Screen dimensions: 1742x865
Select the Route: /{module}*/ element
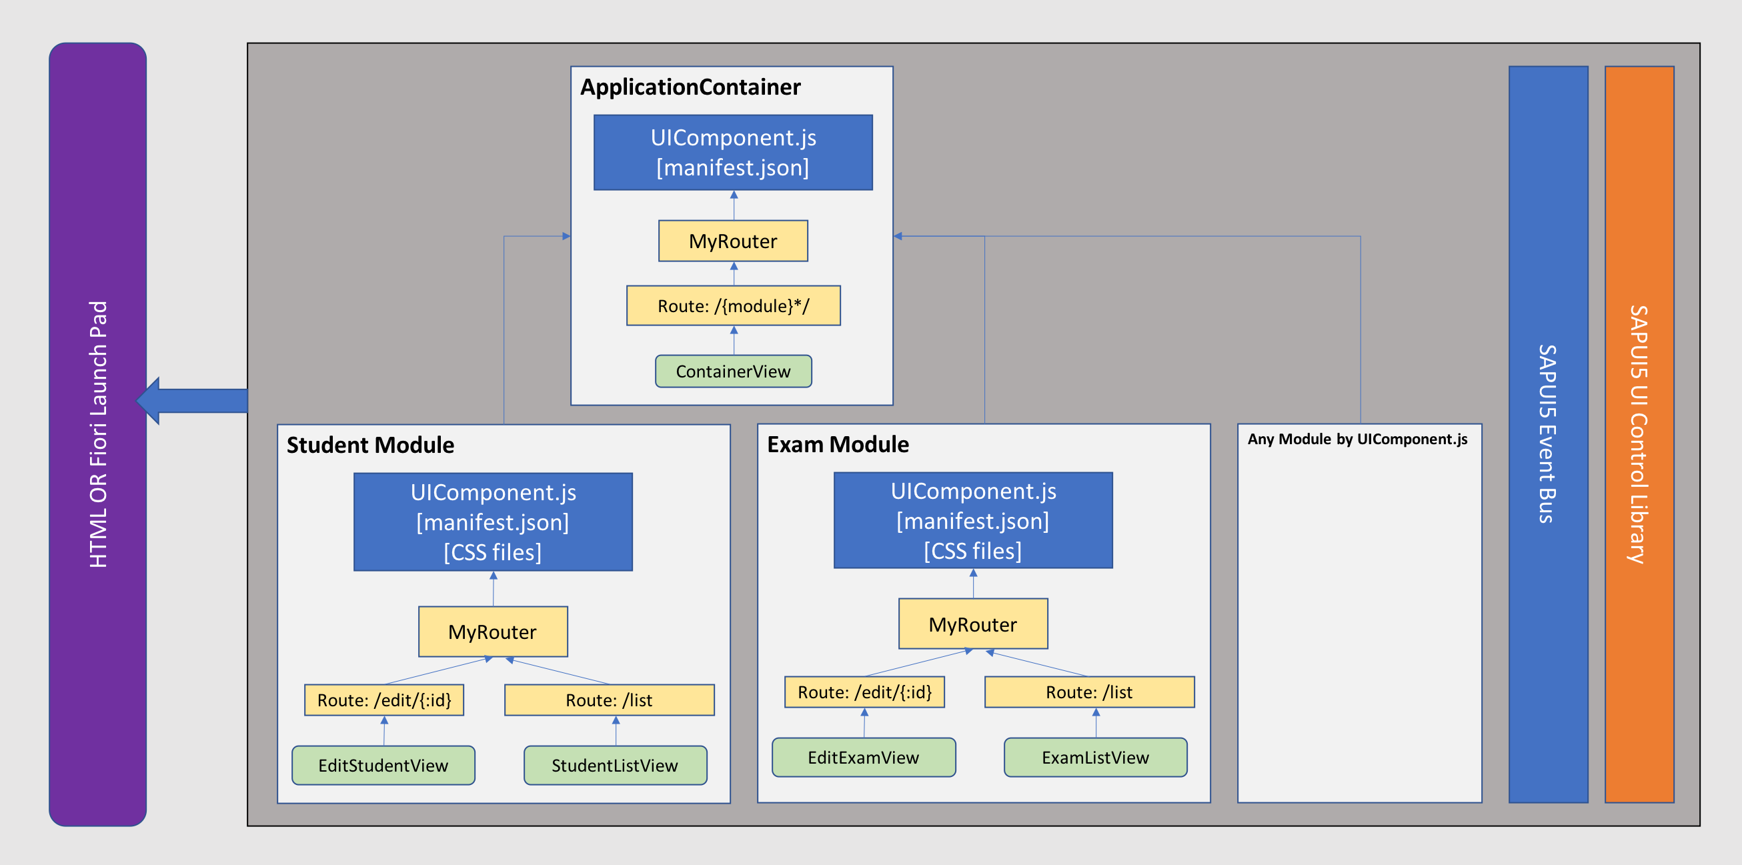[732, 305]
